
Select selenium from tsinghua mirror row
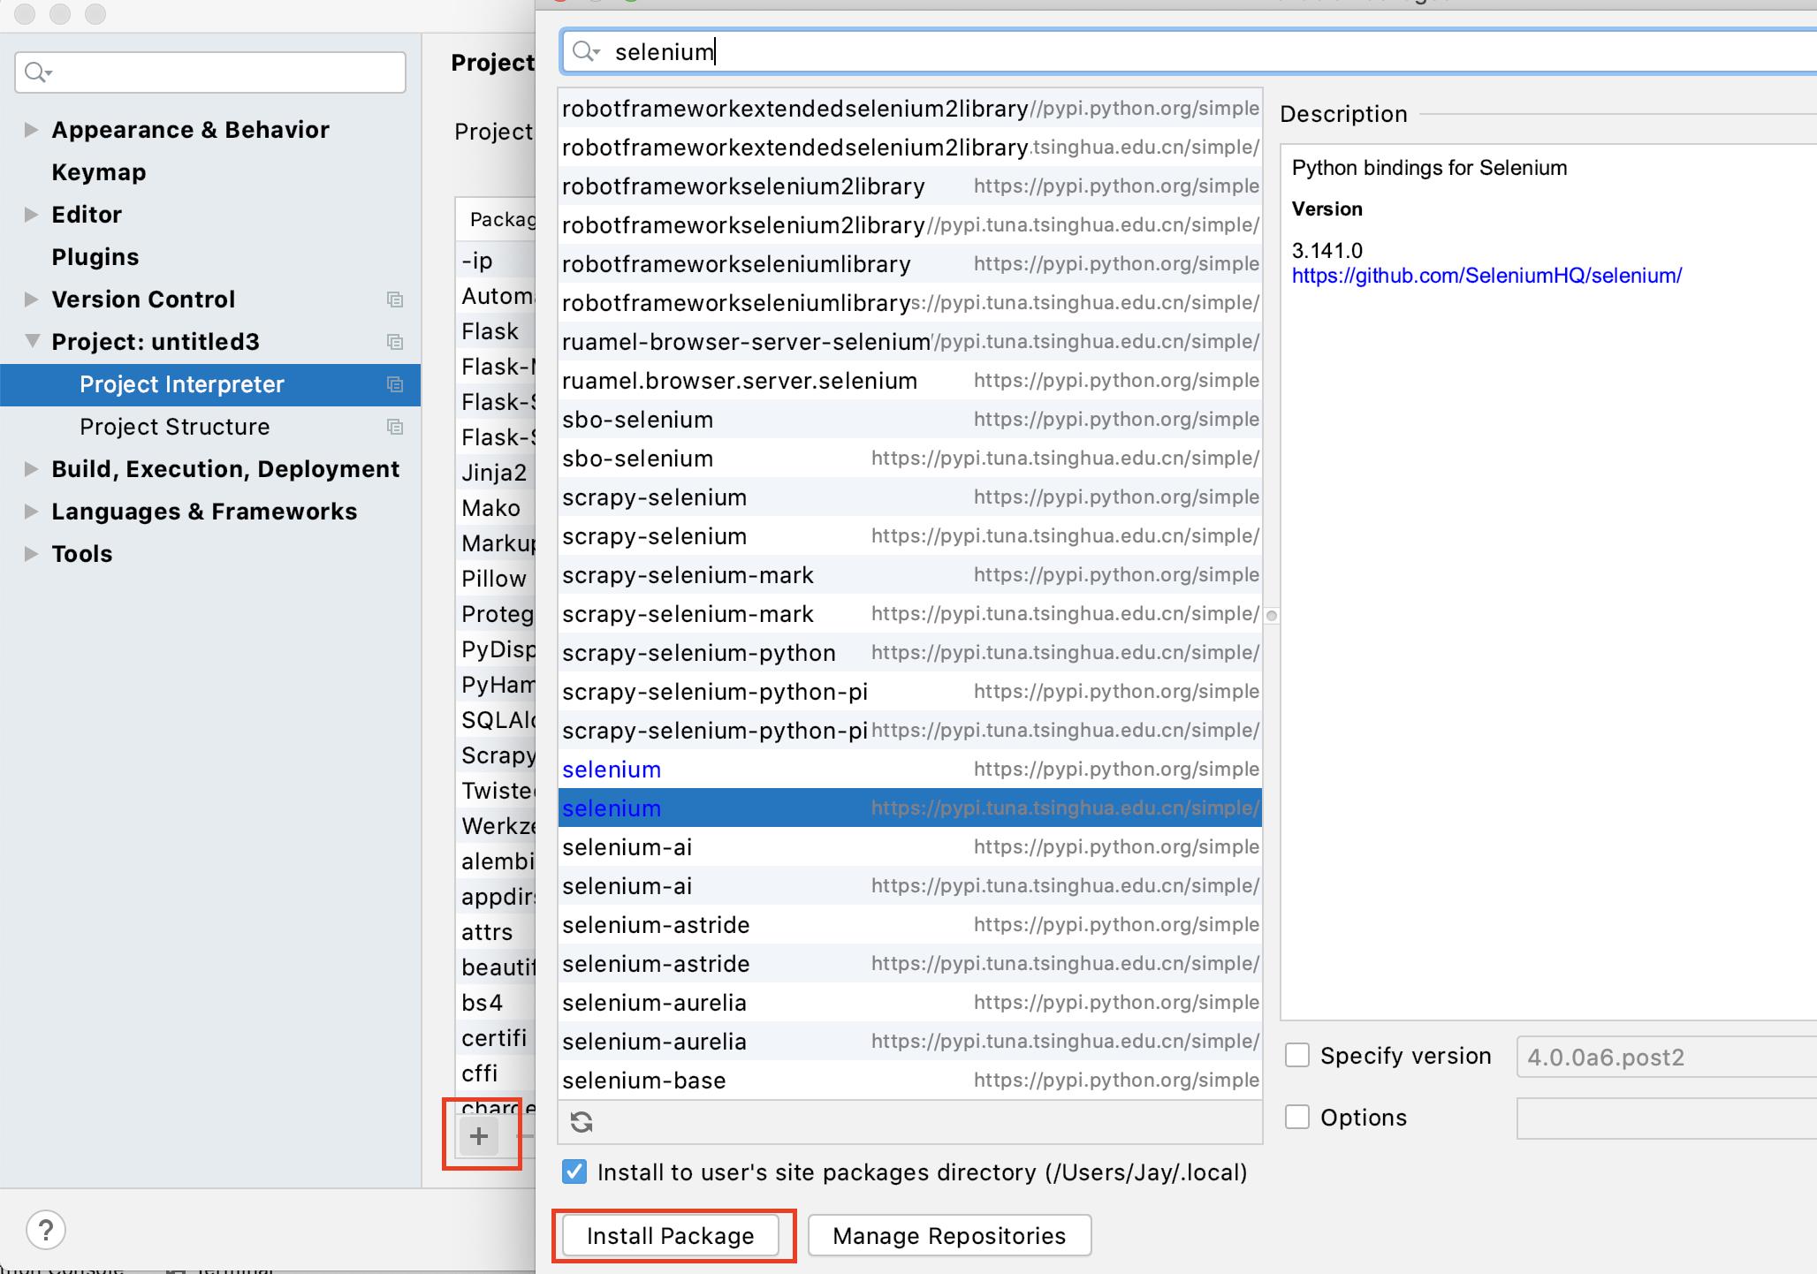coord(910,808)
